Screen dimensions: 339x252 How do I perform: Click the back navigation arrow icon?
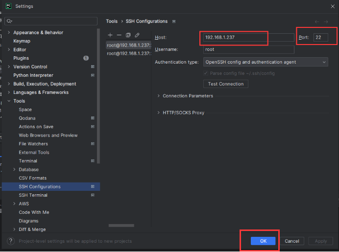pyautogui.click(x=317, y=22)
